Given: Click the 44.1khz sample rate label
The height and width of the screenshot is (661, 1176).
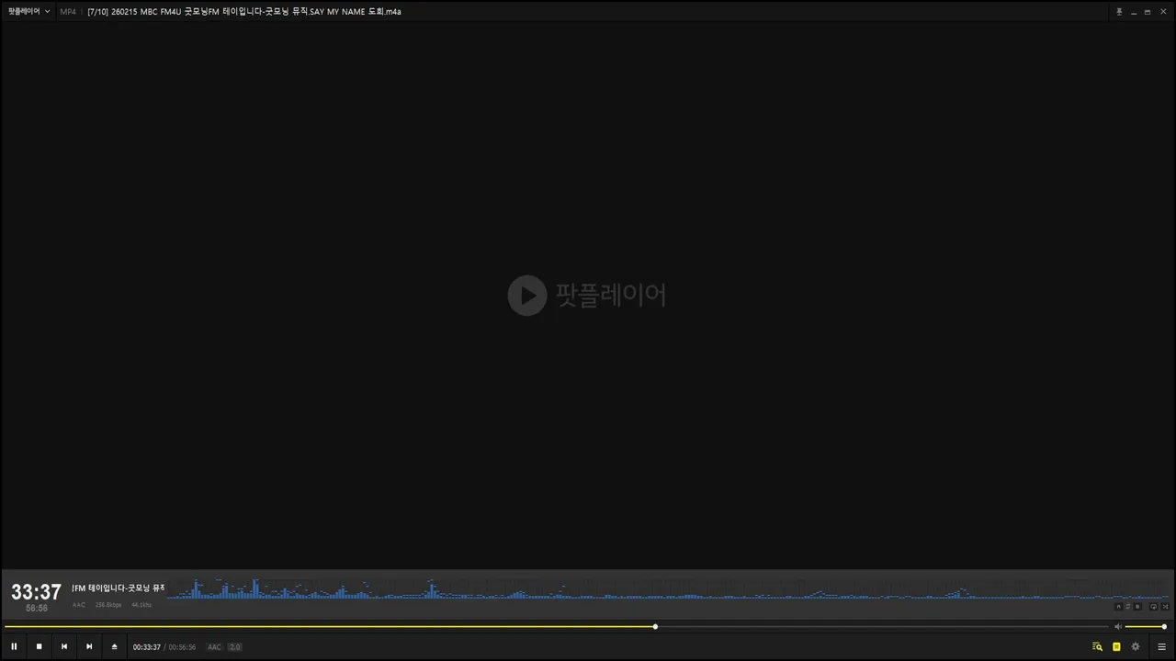Looking at the screenshot, I should (141, 605).
